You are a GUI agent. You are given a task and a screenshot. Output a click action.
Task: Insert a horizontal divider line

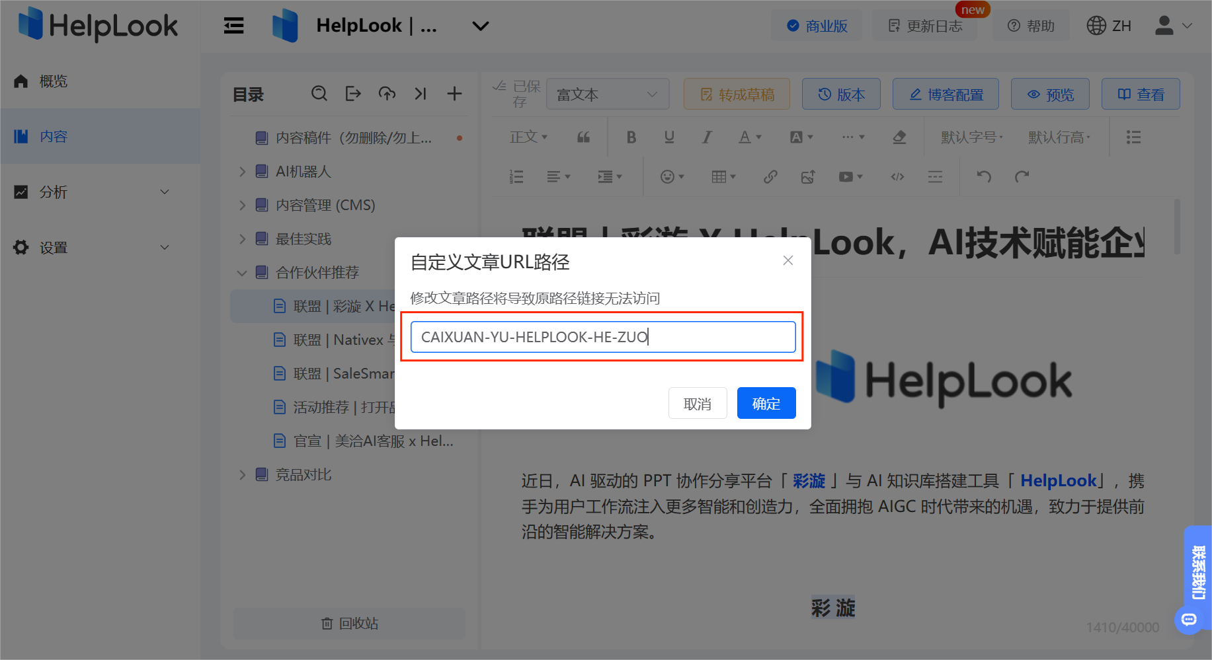[x=935, y=177]
